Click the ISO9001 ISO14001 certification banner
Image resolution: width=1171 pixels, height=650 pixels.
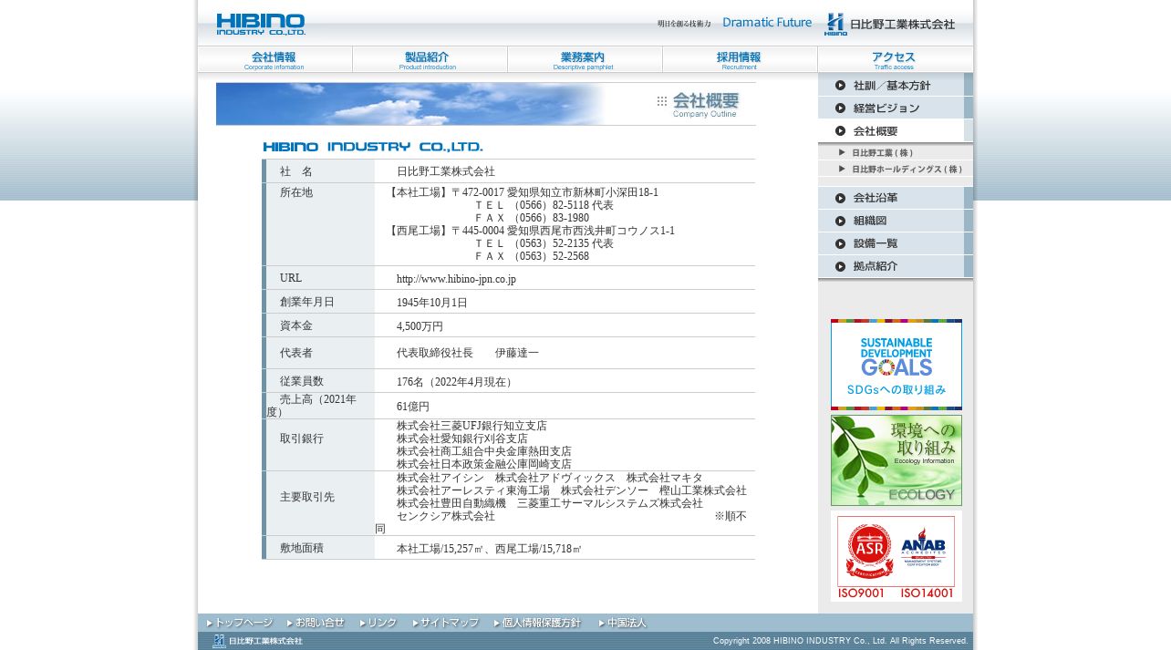pos(896,556)
